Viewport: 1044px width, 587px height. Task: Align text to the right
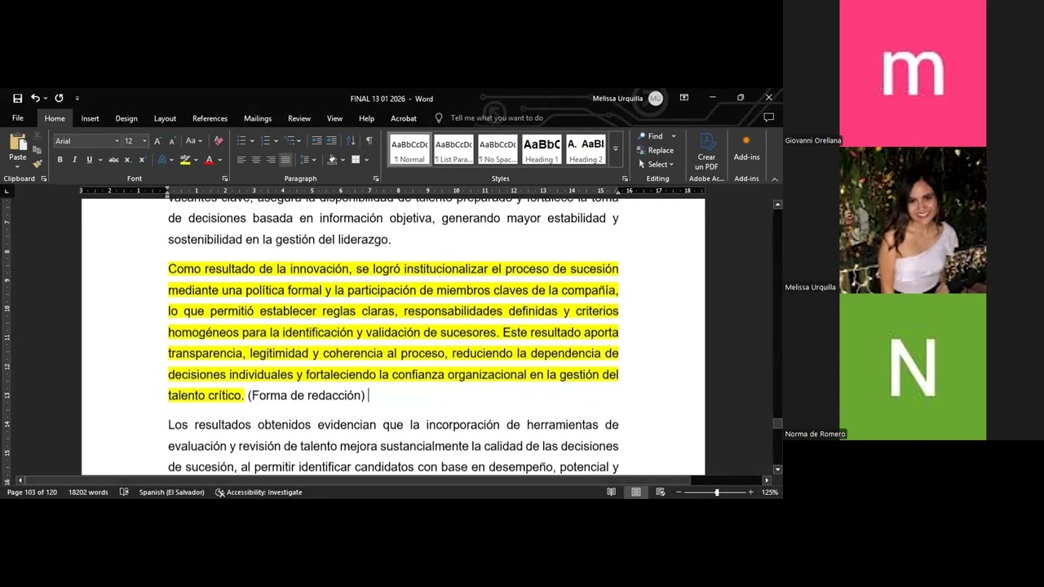coord(271,160)
